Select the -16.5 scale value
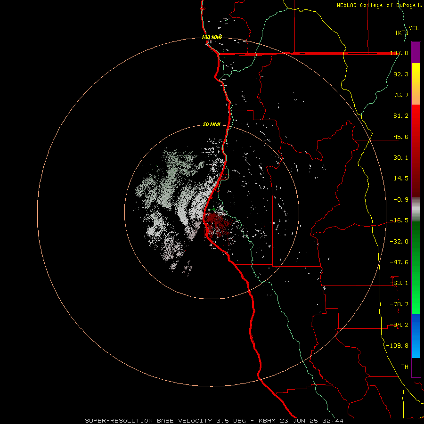424x424 pixels. pyautogui.click(x=400, y=220)
